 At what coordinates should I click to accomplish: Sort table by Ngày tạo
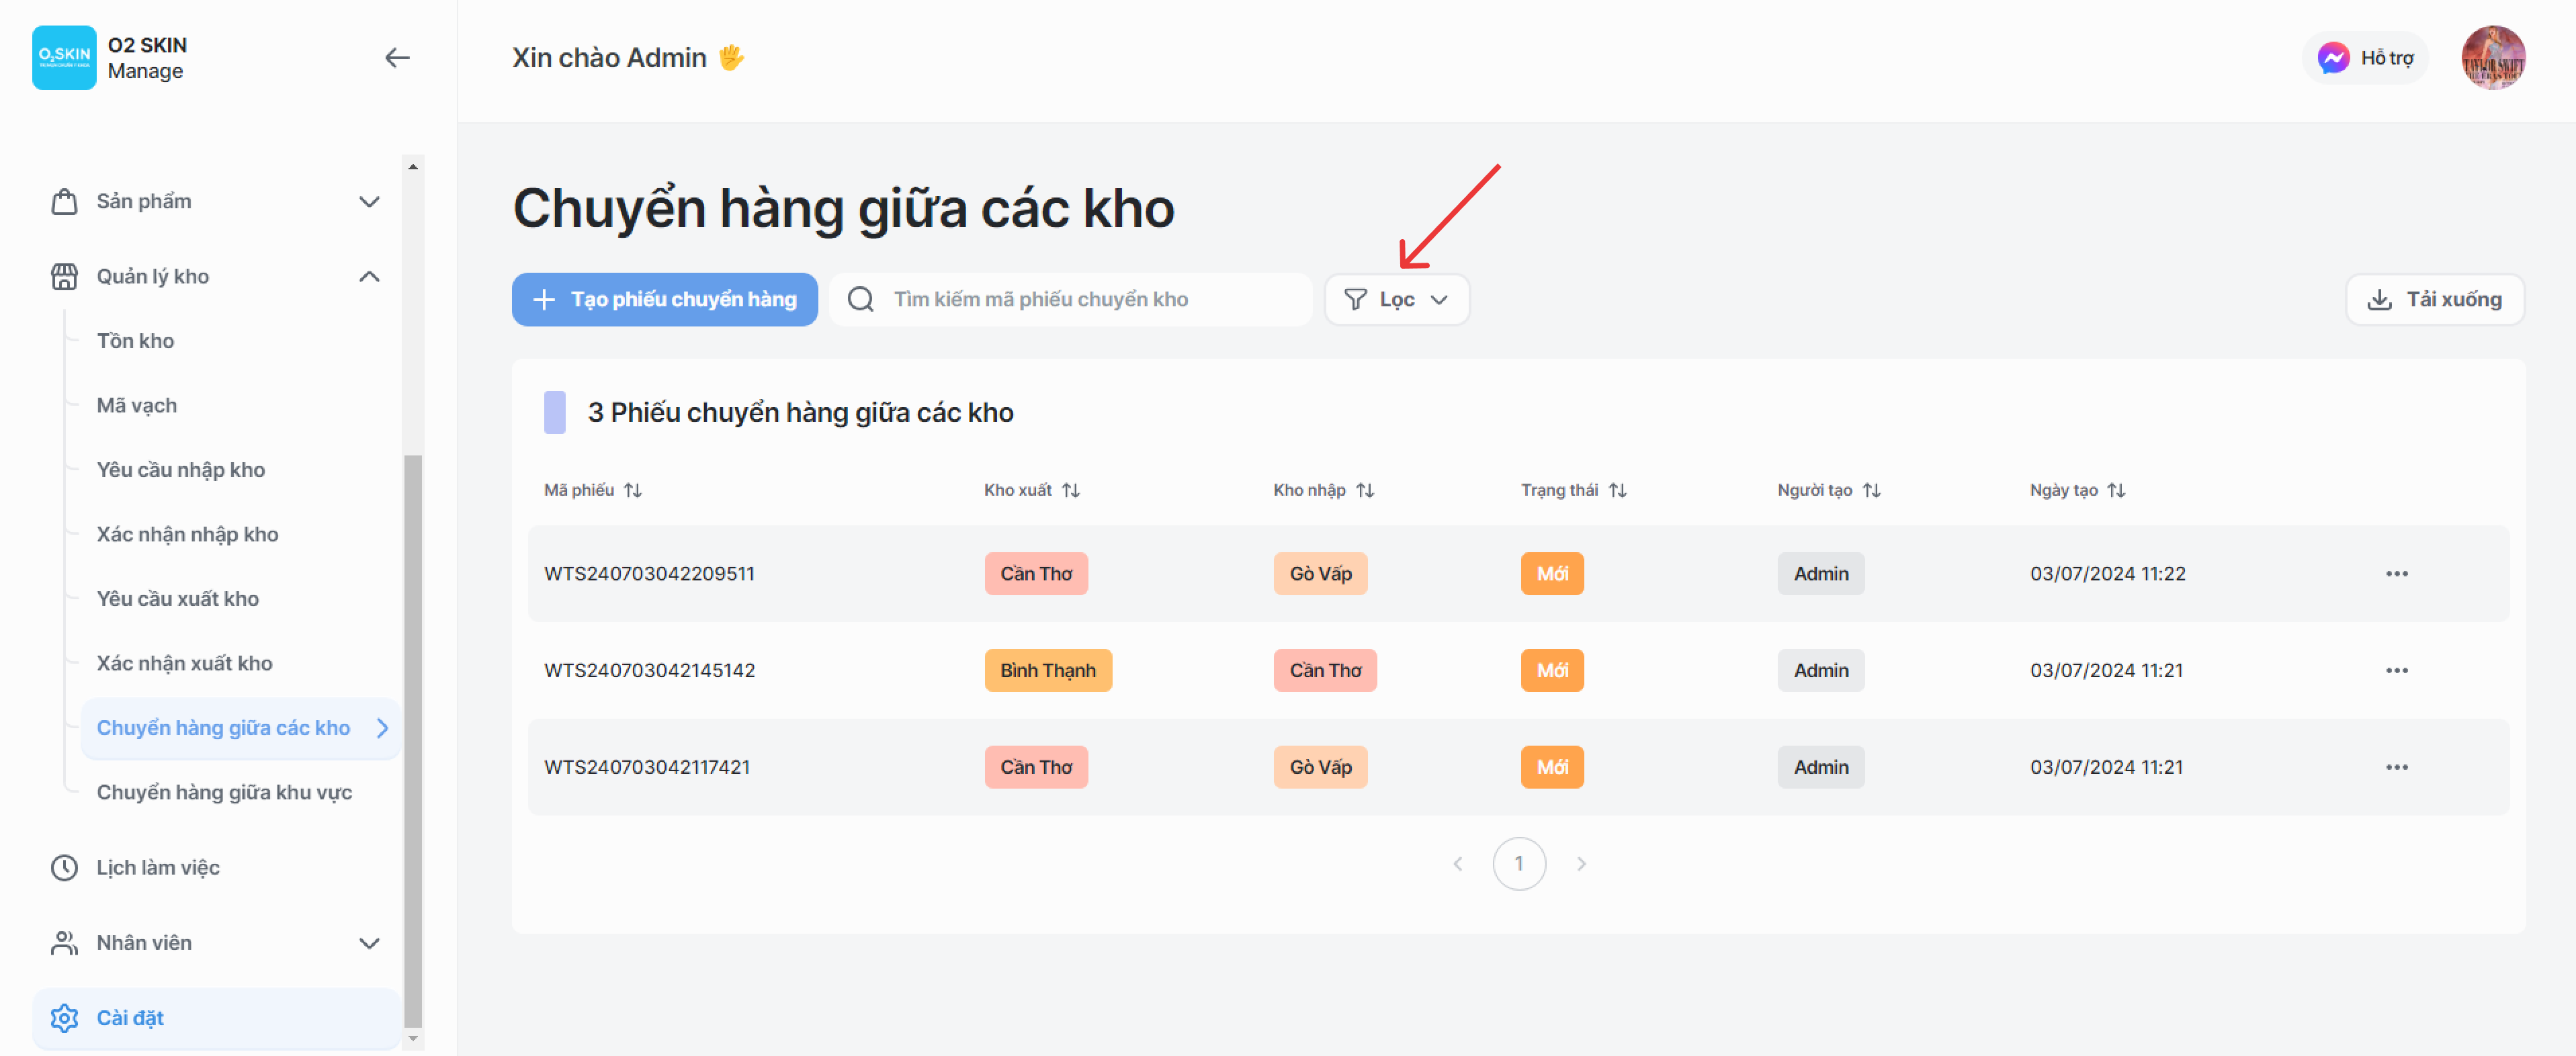pyautogui.click(x=2115, y=490)
